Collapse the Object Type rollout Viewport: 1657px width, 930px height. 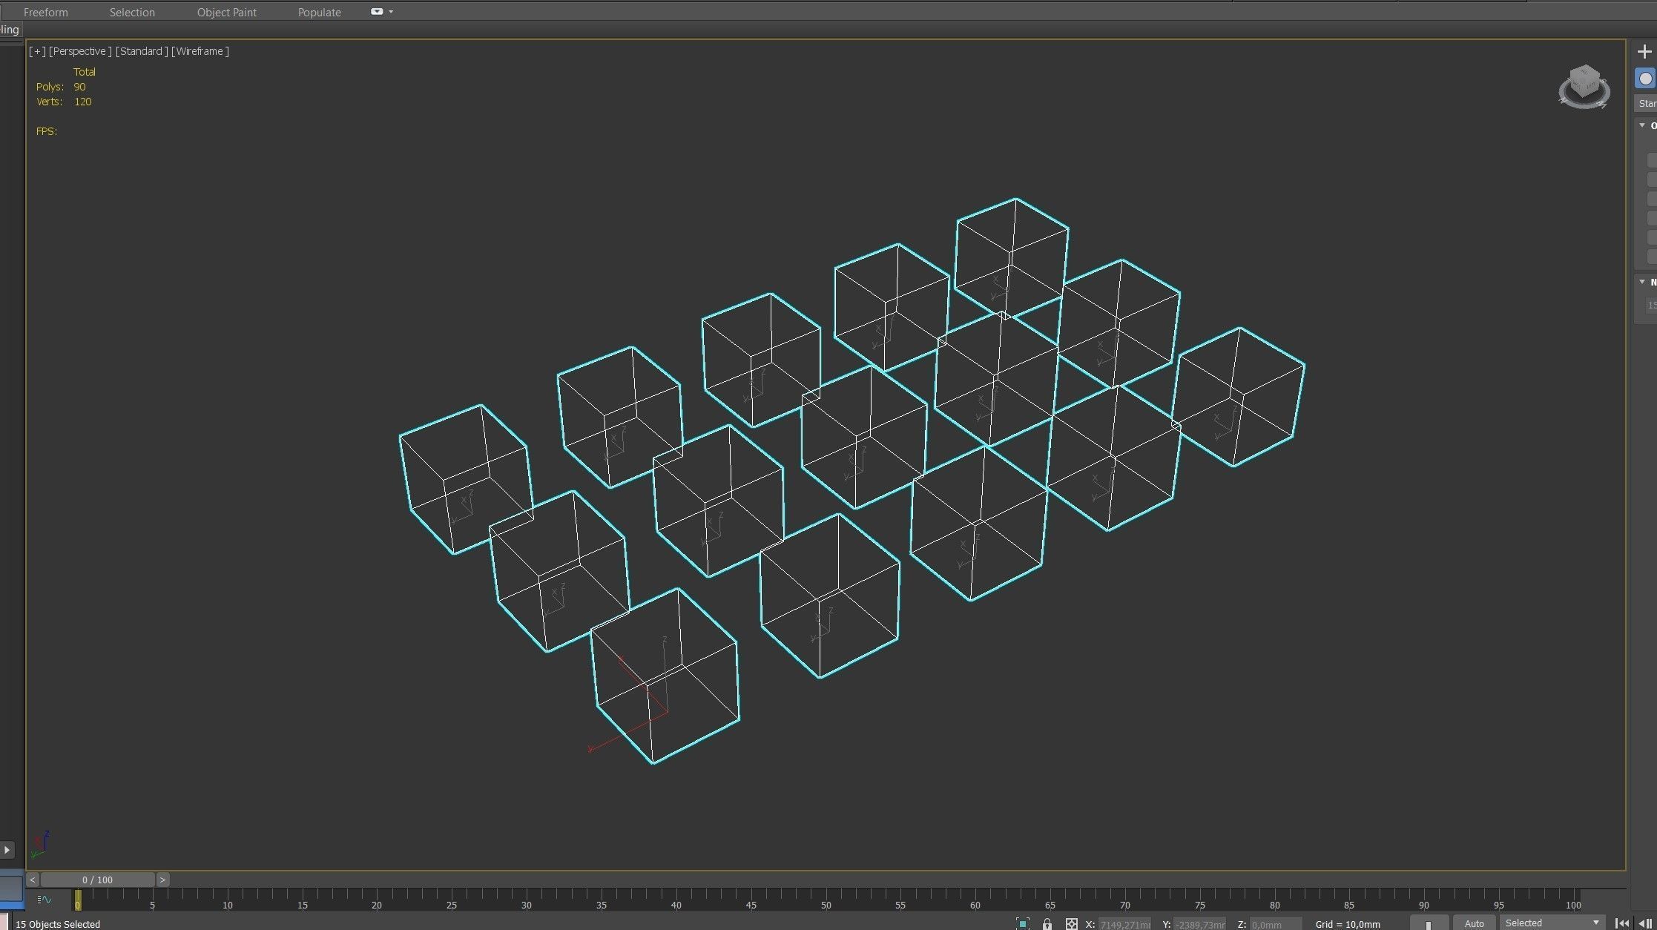click(x=1642, y=125)
